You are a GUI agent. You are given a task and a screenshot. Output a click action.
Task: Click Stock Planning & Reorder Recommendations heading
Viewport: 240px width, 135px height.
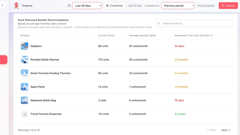point(43,20)
